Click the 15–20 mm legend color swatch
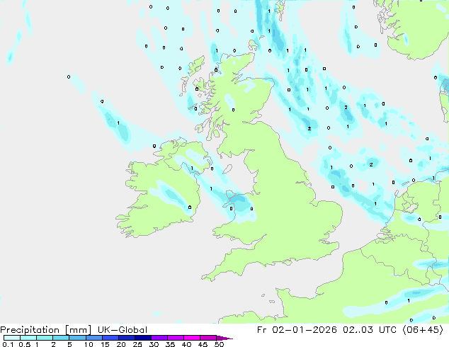 [110, 338]
